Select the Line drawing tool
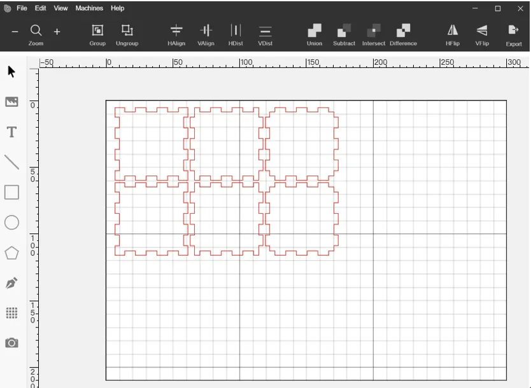Screen dimensions: 531x388 click(11, 162)
